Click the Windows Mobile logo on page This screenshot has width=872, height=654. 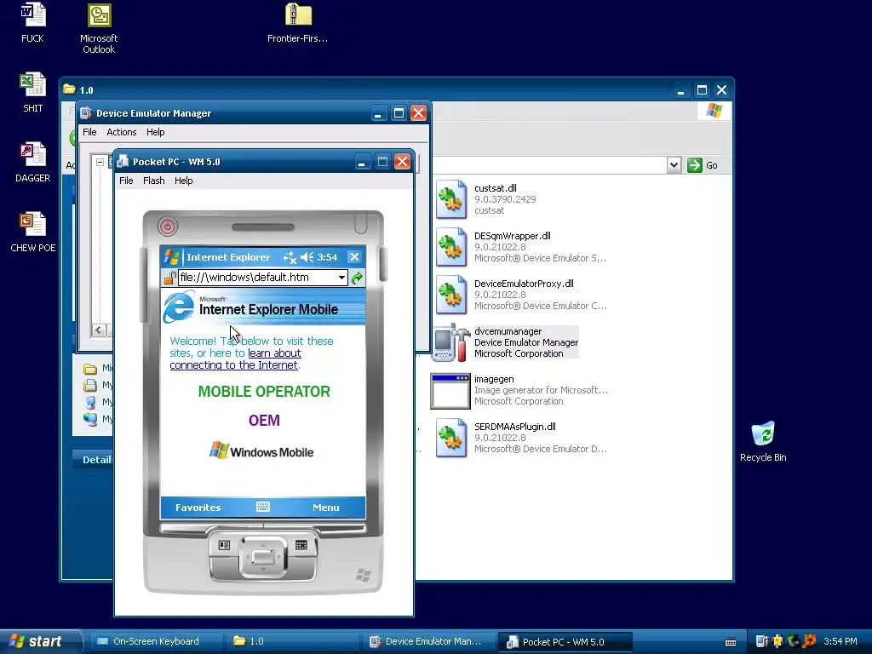pos(261,451)
